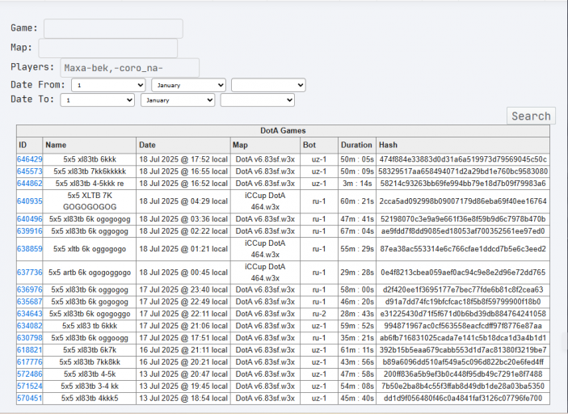Image resolution: width=568 pixels, height=414 pixels.
Task: Click date '13 Jul 2025 @ 18:54 local'
Action: tap(183, 398)
